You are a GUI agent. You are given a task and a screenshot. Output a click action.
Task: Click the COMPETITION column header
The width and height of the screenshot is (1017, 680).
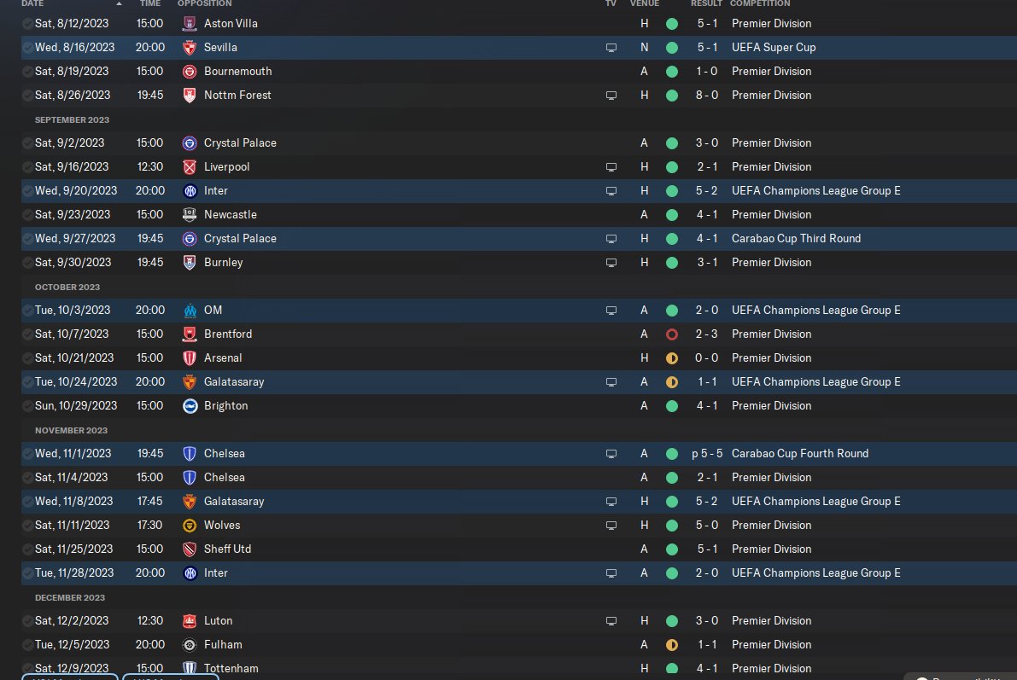pos(759,3)
